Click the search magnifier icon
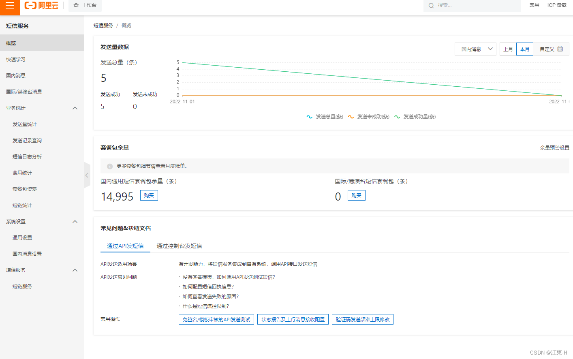The width and height of the screenshot is (573, 359). (x=431, y=6)
